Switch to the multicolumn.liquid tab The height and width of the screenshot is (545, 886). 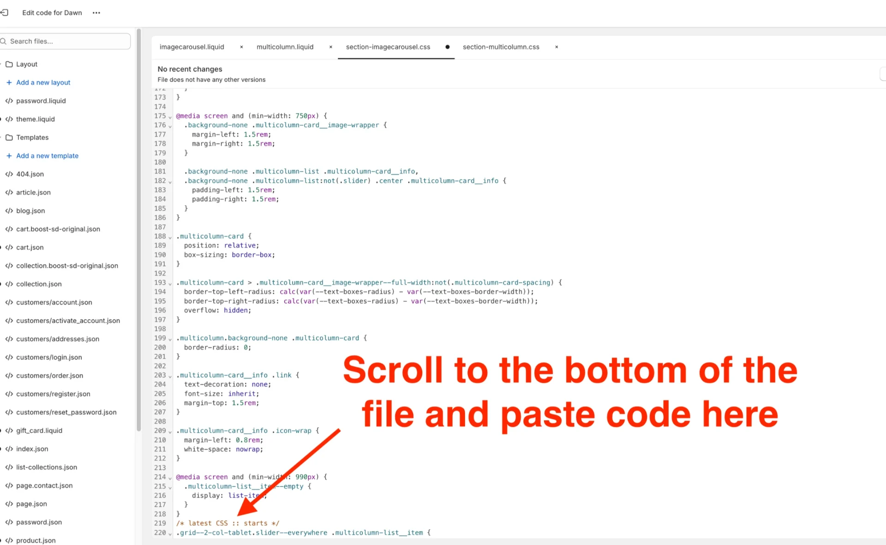[285, 47]
